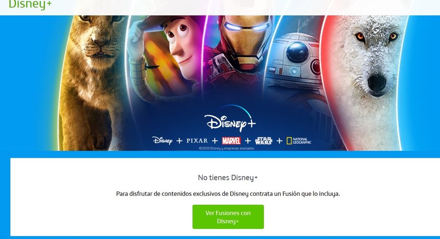Click the PIXAR logo in the brand row
Screen dimensions: 440x239
click(197, 140)
